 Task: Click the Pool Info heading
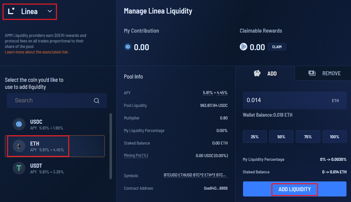(x=133, y=77)
